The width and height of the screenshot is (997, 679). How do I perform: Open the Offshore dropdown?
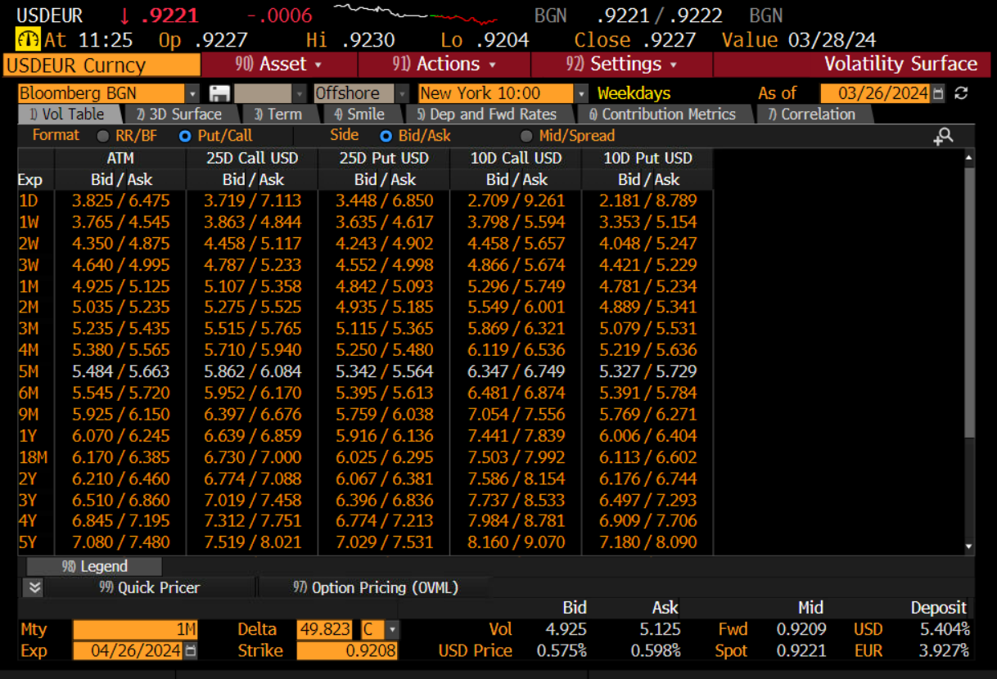coord(403,93)
